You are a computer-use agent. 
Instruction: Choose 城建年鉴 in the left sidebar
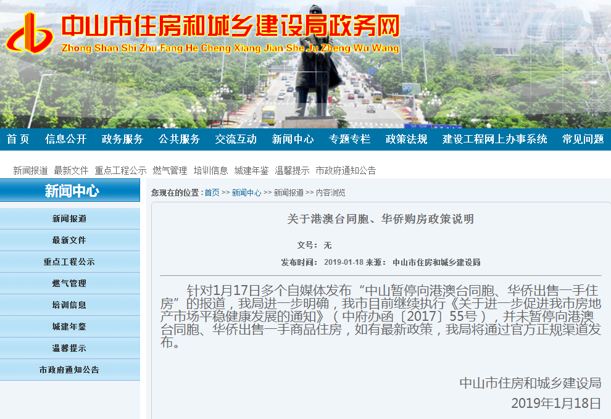tap(69, 326)
